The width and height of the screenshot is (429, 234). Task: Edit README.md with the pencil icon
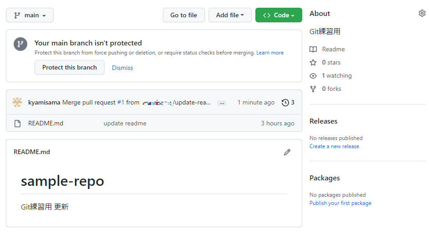[x=287, y=152]
